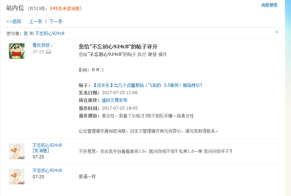Go back via <<返回 link
The image size is (291, 196).
[14, 22]
